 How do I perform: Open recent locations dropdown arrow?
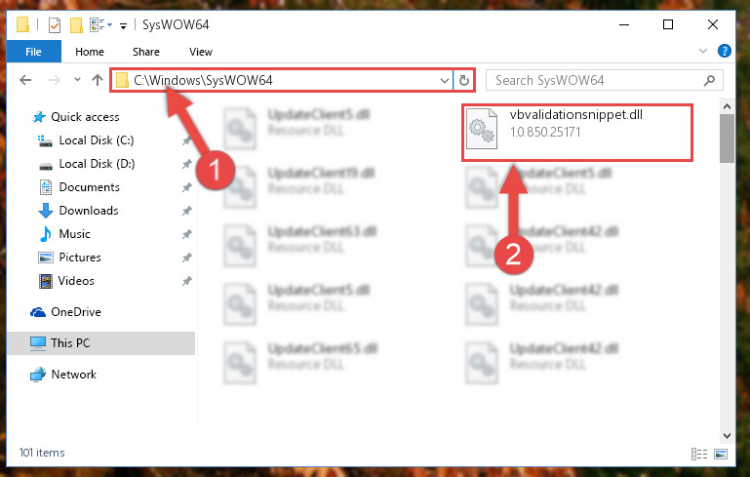tap(77, 80)
